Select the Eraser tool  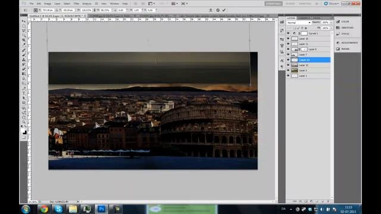[24, 69]
